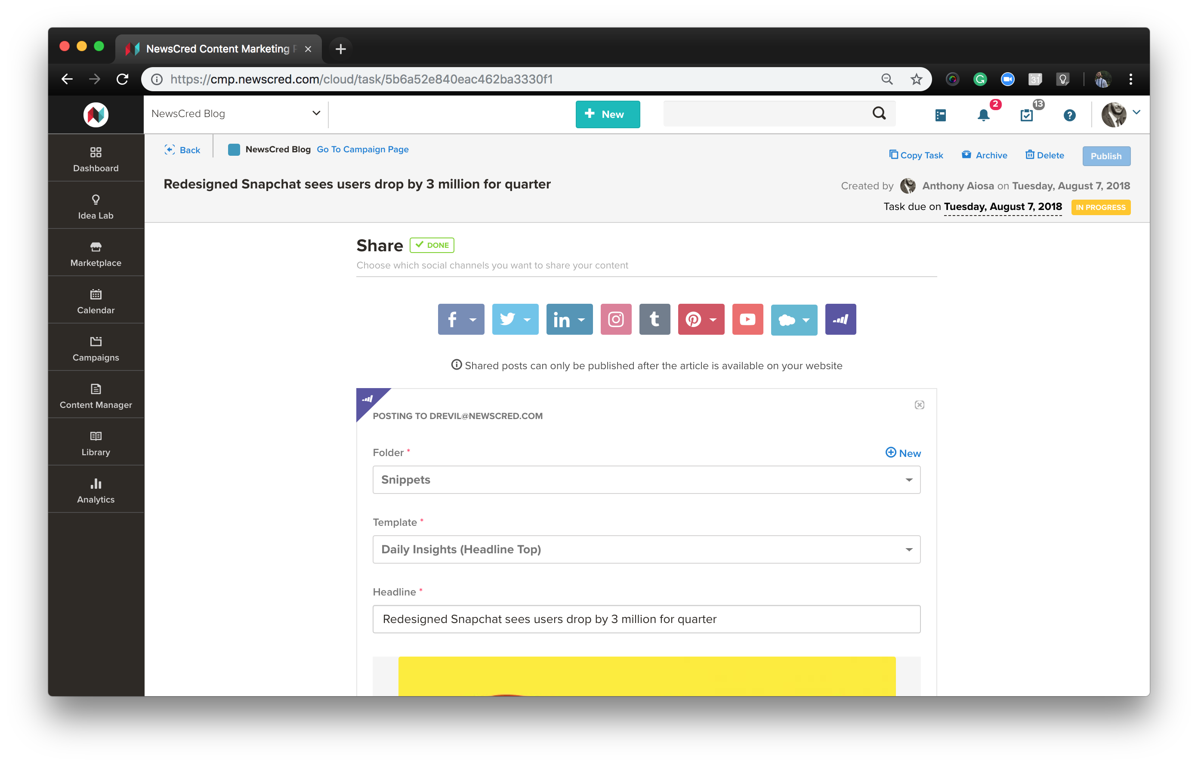Image resolution: width=1198 pixels, height=765 pixels.
Task: Click the Zoom extension icon
Action: coord(1007,79)
